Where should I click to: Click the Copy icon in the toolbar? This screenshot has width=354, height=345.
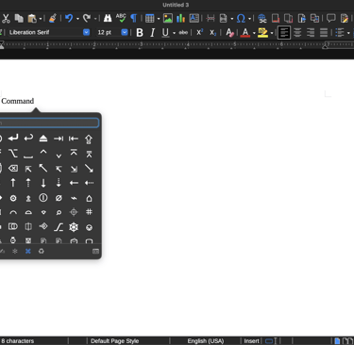pyautogui.click(x=19, y=19)
